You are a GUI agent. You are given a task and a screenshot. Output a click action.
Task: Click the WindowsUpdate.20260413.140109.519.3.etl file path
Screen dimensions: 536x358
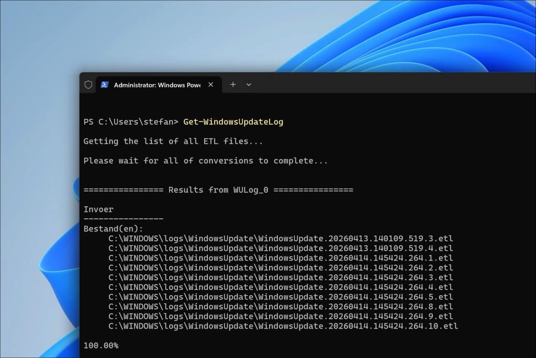click(x=280, y=238)
